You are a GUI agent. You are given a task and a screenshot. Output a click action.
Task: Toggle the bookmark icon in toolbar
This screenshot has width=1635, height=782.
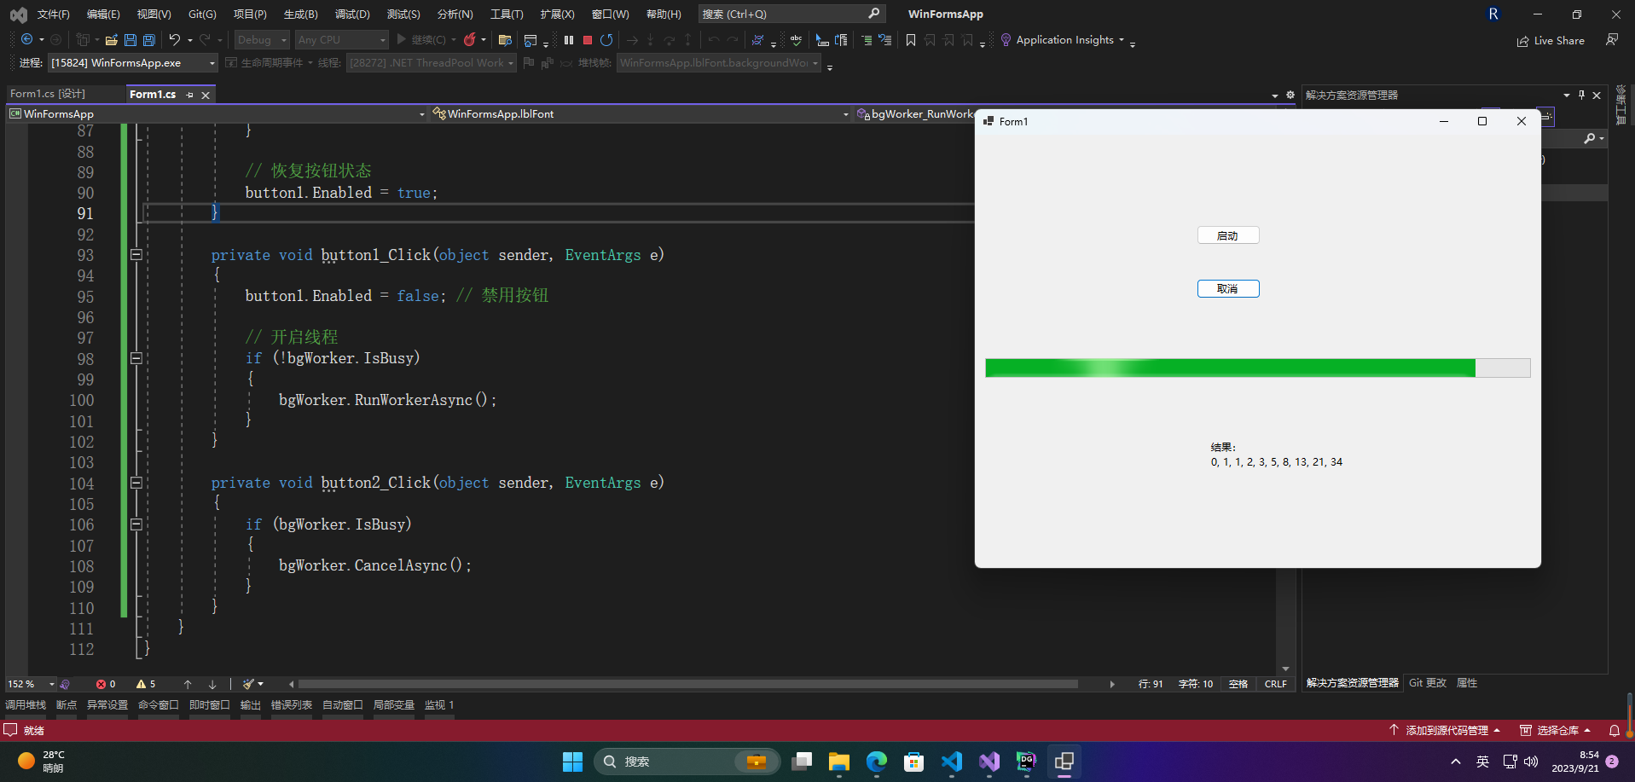click(911, 40)
